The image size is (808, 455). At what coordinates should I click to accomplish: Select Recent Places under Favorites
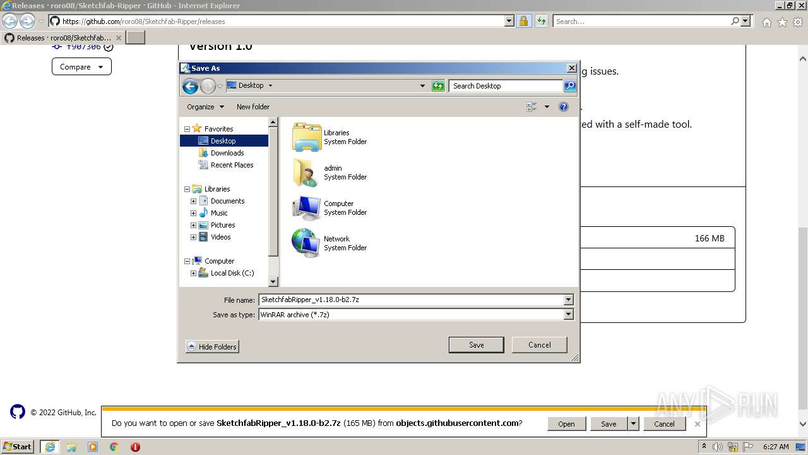[x=232, y=165]
